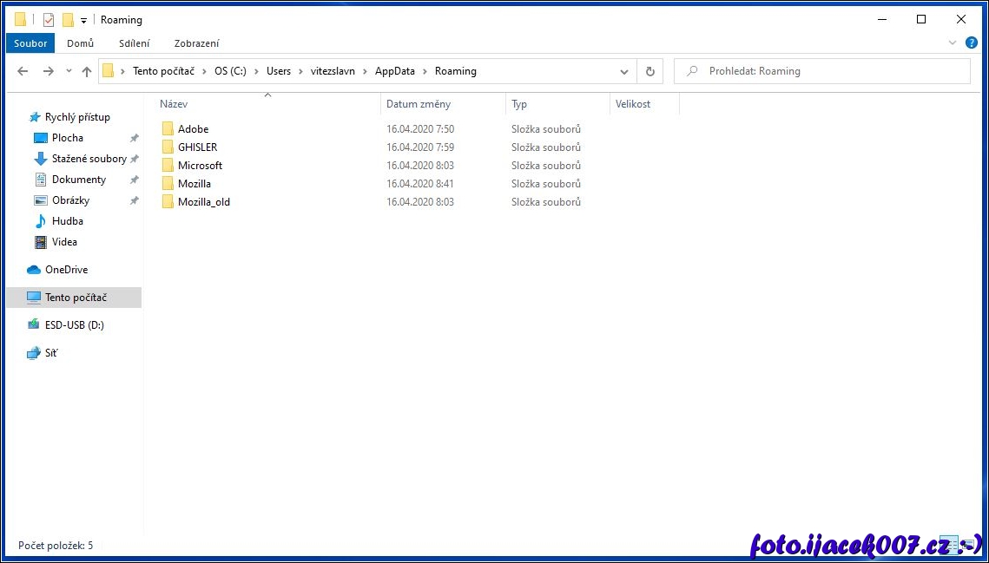989x563 pixels.
Task: Refresh the Roaming folder view
Action: tap(649, 71)
